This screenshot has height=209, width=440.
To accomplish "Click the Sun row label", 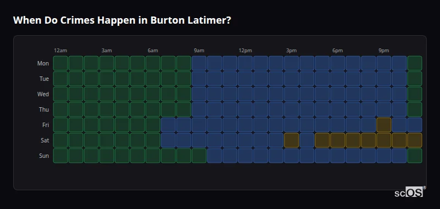I will 44,156.
